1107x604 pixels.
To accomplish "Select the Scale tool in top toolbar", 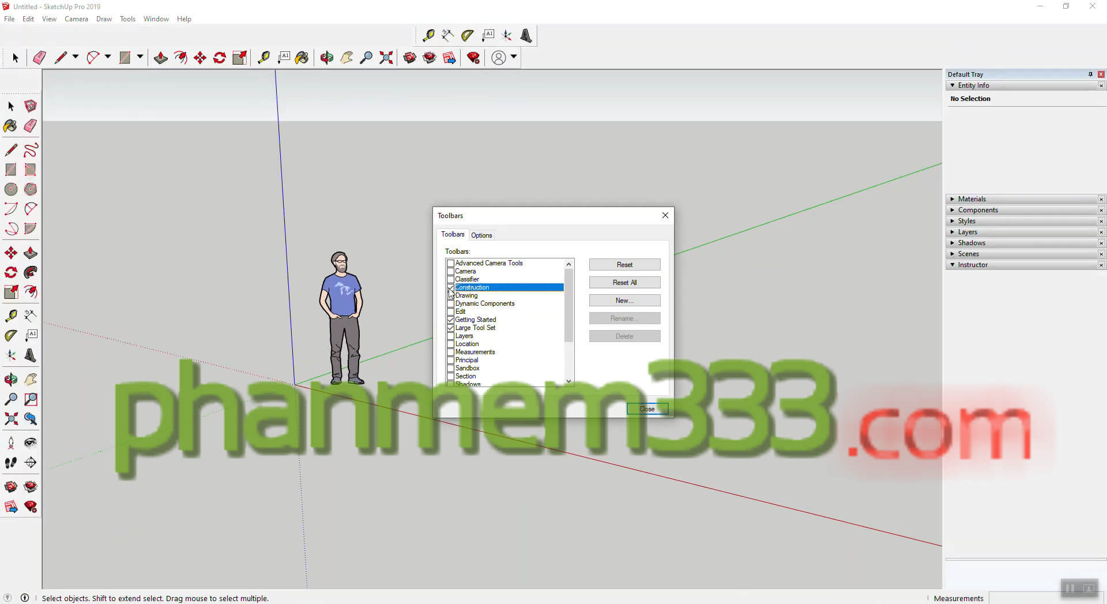I will click(239, 58).
